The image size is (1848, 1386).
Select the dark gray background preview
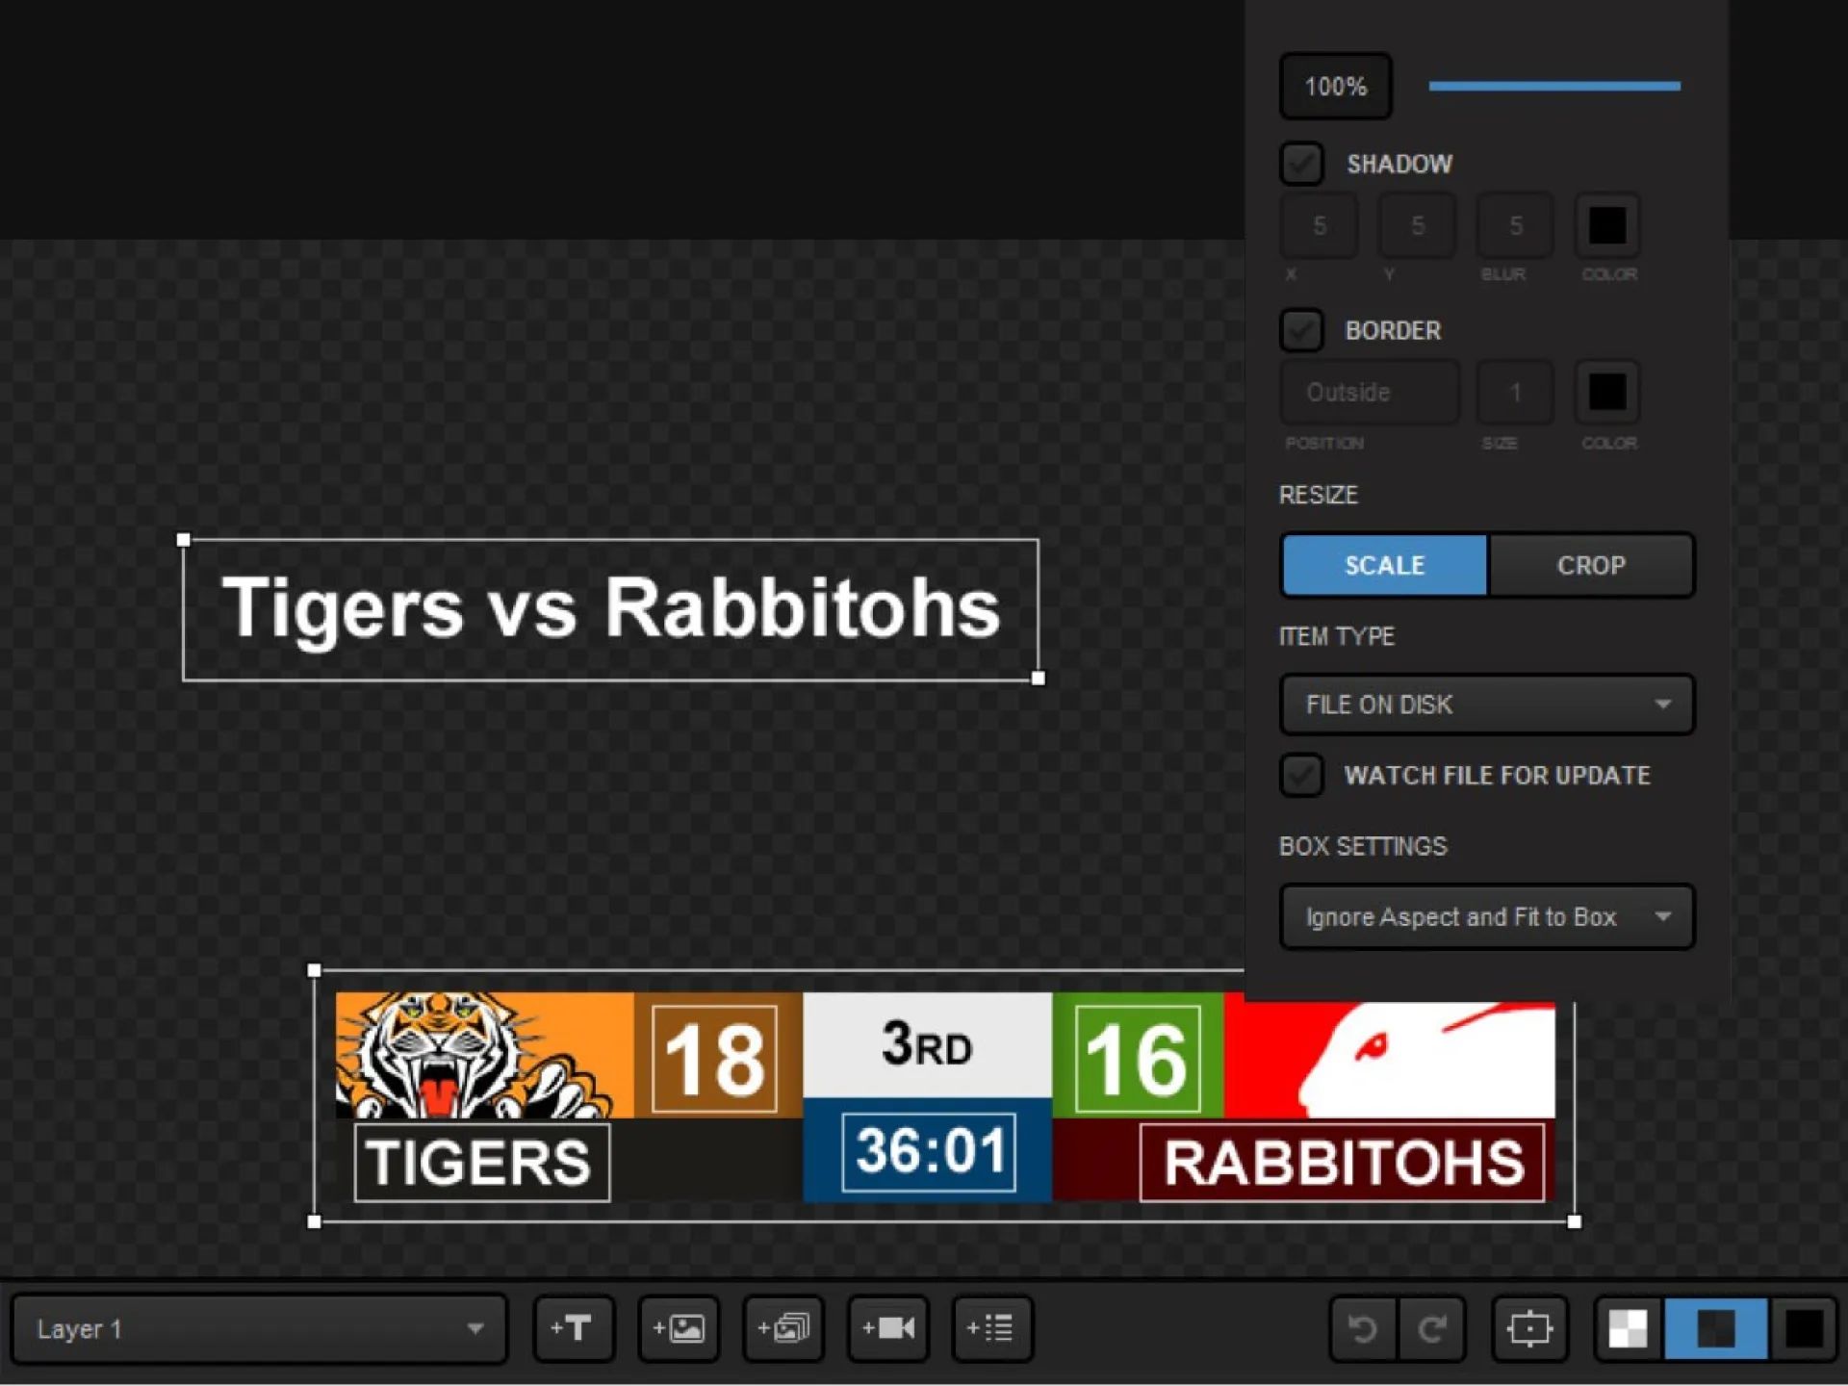[x=1715, y=1329]
